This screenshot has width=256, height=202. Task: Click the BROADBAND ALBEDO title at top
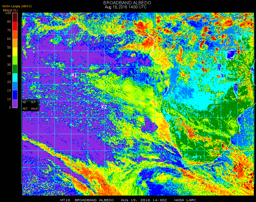click(x=127, y=3)
